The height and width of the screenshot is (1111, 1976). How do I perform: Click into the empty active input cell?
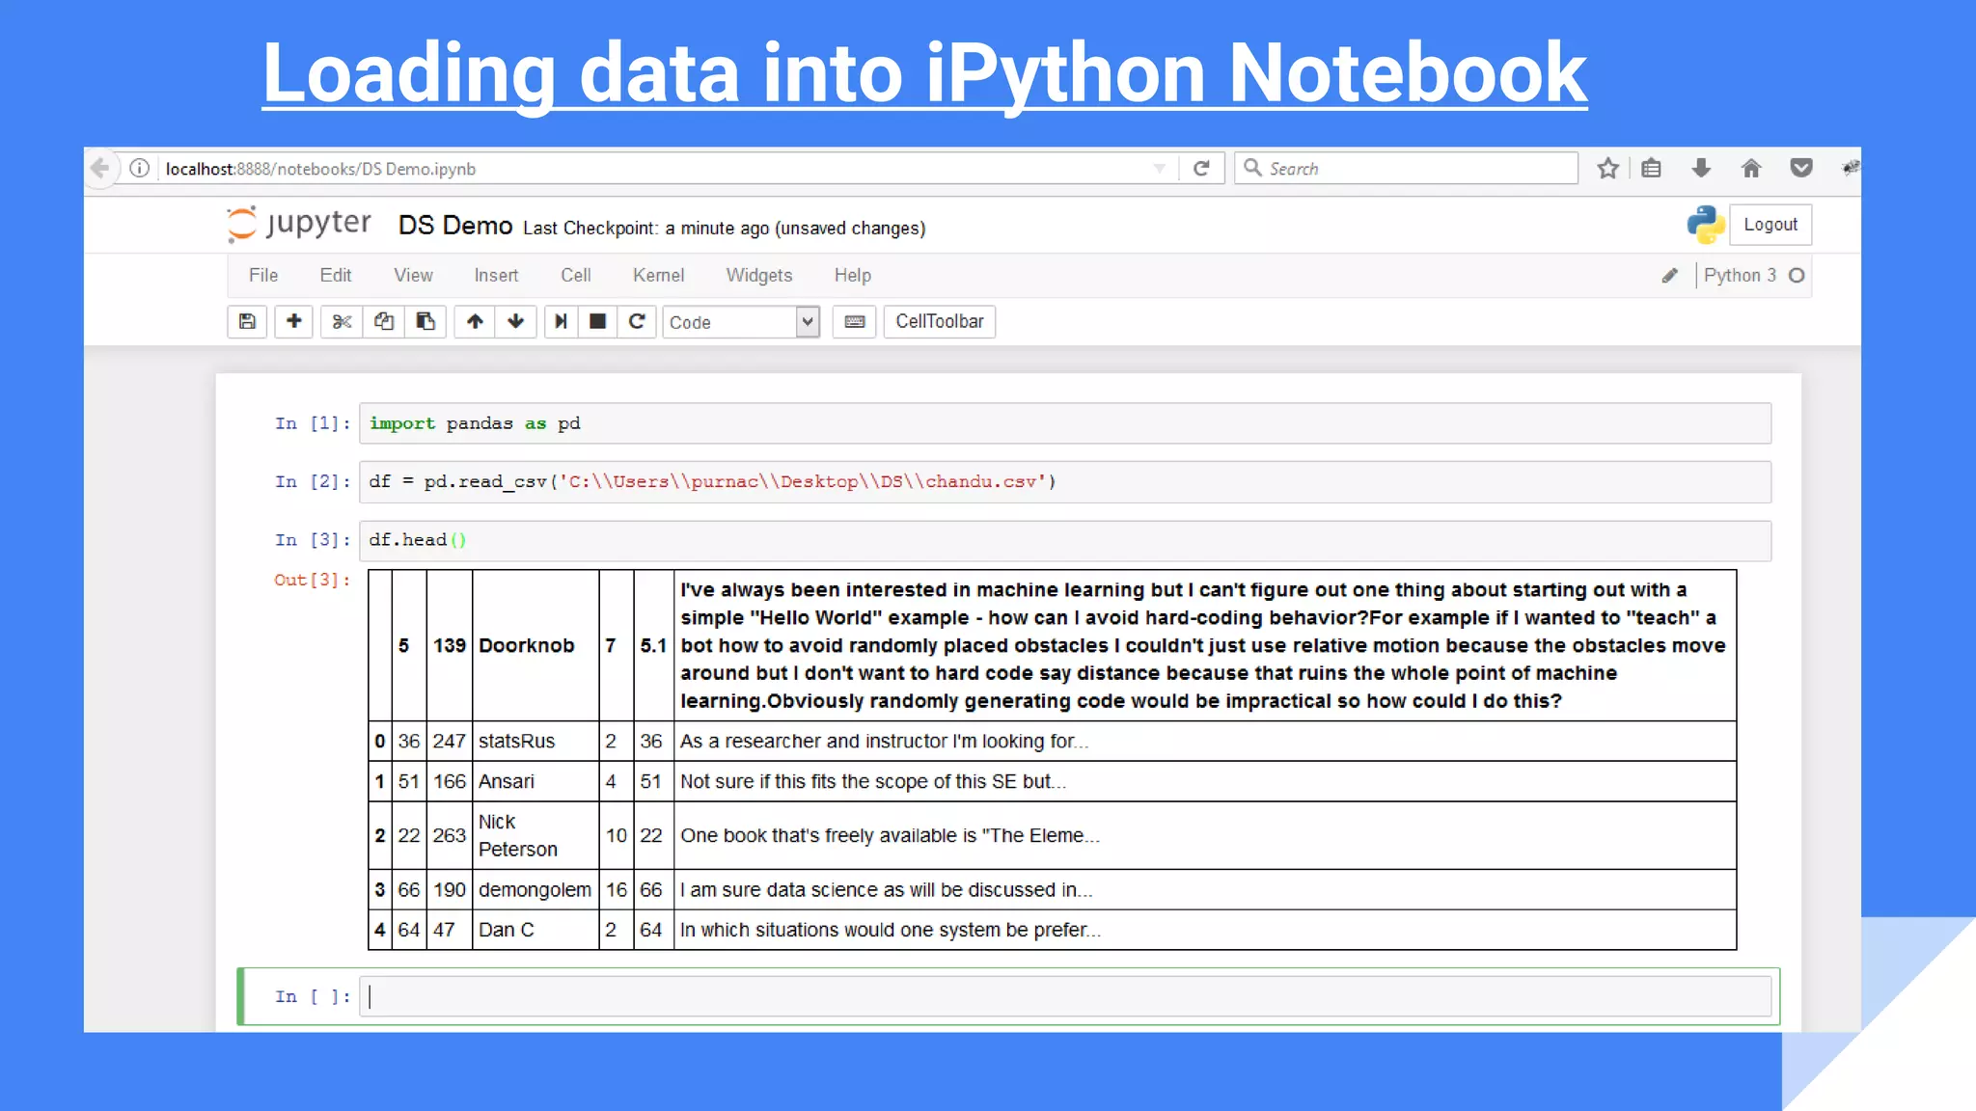pos(1065,997)
